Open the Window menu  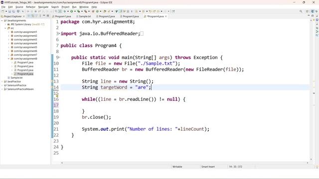(x=84, y=7)
